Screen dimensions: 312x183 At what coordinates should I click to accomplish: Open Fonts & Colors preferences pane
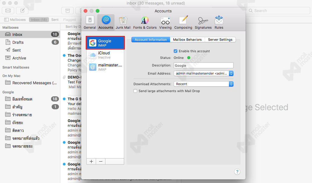coord(145,22)
